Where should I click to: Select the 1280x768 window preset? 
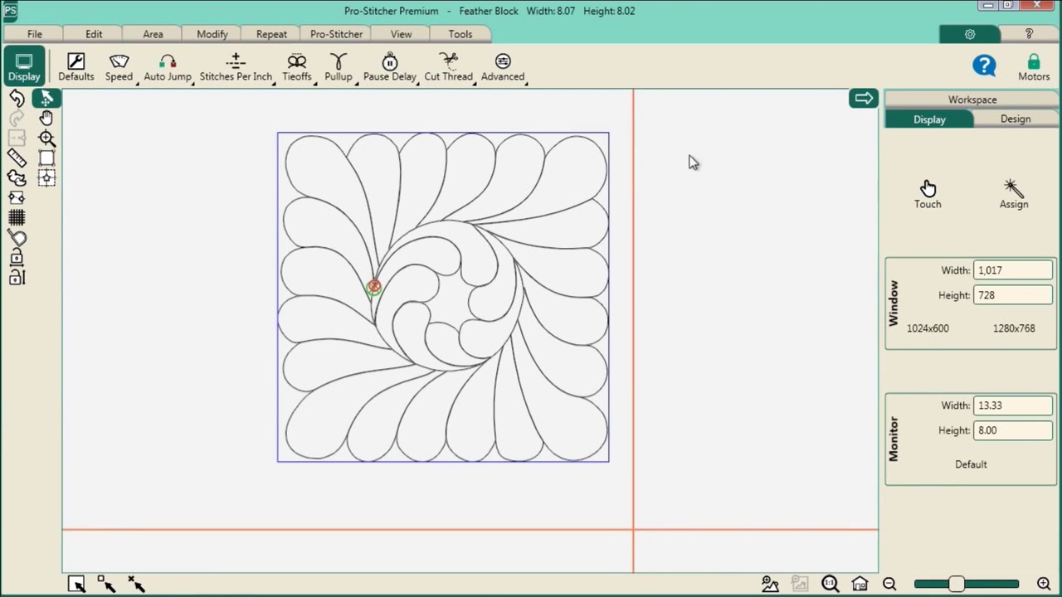[x=1014, y=328]
